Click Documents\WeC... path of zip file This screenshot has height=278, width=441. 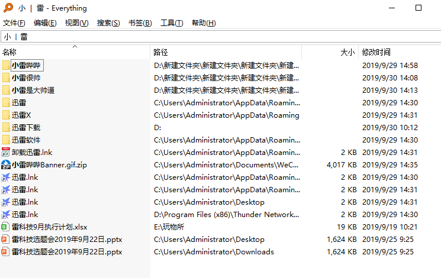click(x=226, y=164)
